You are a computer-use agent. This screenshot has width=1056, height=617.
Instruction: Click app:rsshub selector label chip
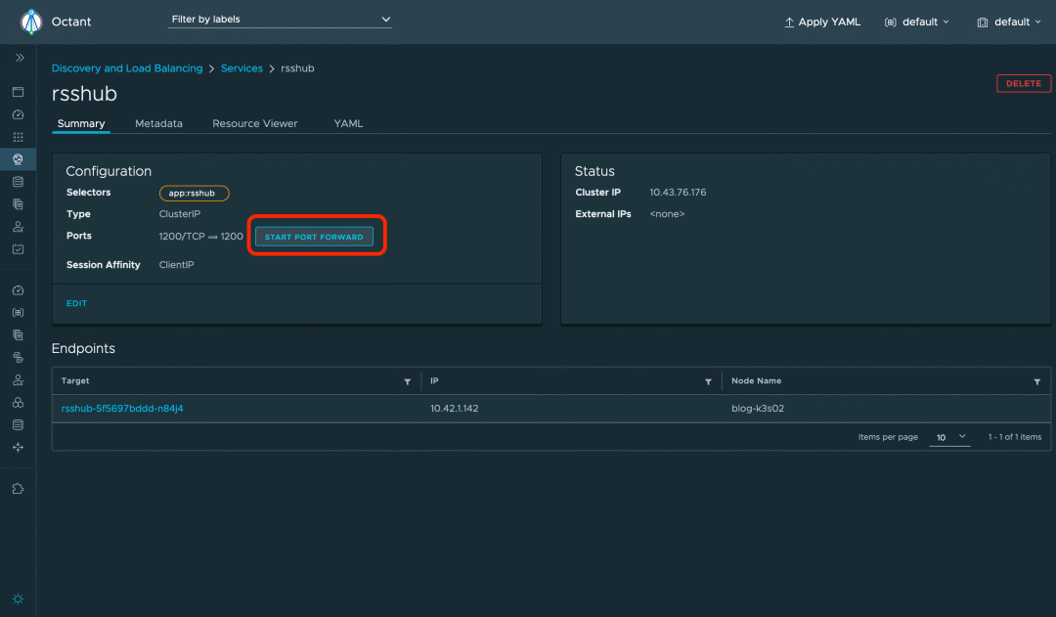194,194
